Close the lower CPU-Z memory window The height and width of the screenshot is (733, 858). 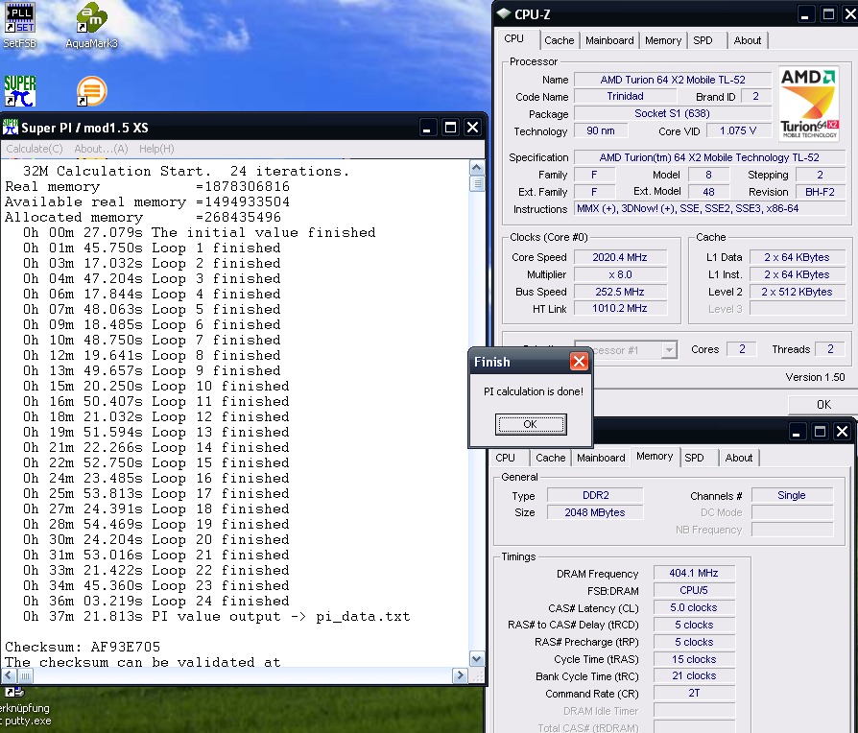tap(842, 432)
